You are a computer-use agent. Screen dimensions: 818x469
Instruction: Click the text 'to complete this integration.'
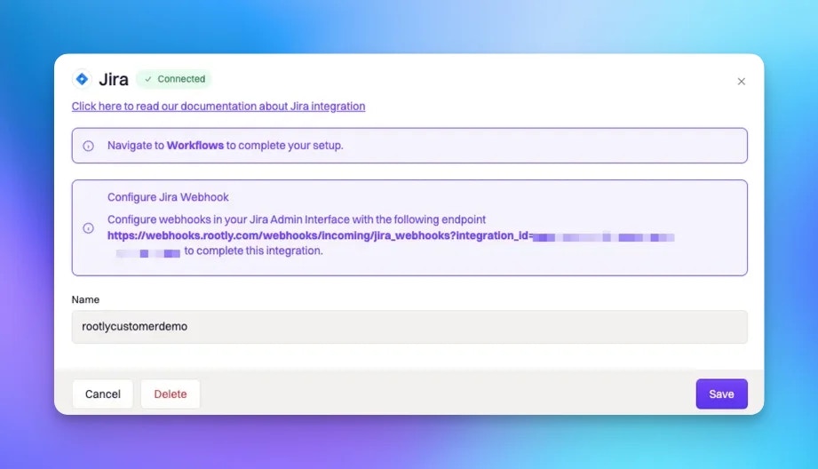[x=253, y=251]
